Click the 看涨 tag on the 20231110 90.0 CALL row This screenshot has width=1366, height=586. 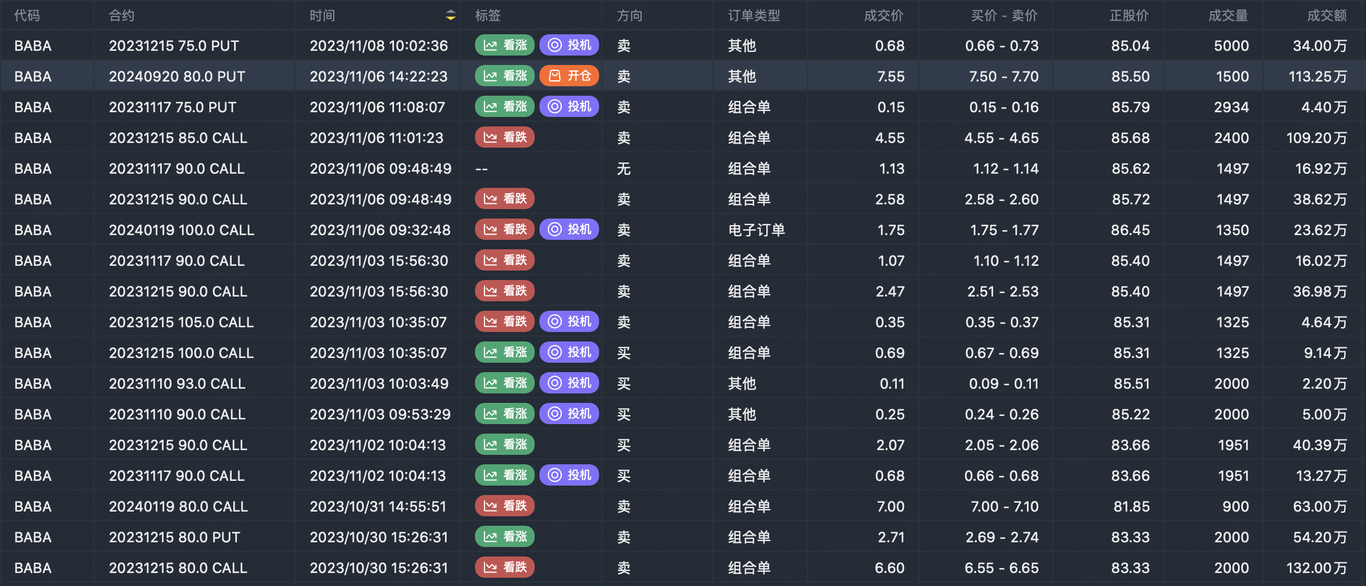point(505,414)
